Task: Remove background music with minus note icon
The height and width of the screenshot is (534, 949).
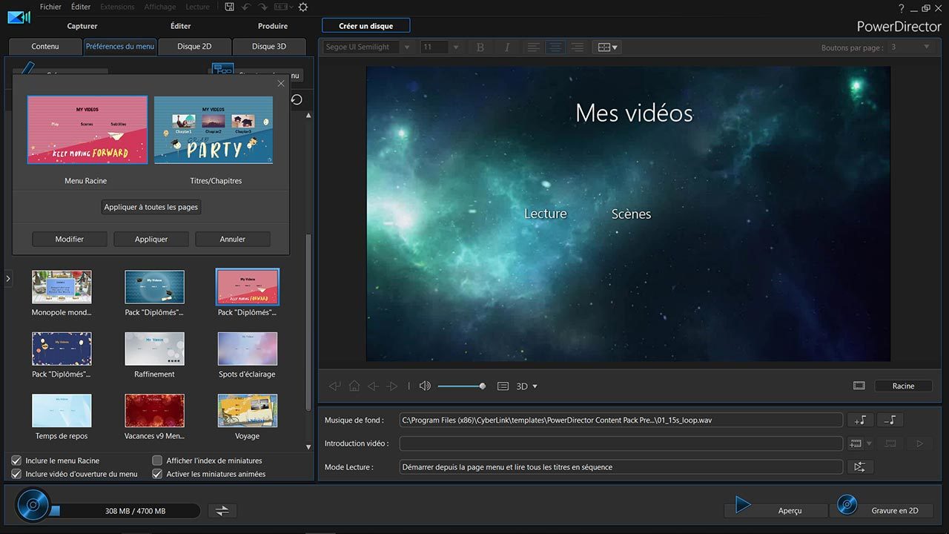Action: point(890,420)
